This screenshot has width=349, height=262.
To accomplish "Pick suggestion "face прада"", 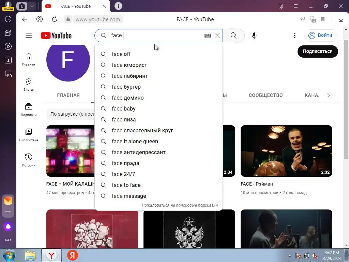I will [158, 163].
